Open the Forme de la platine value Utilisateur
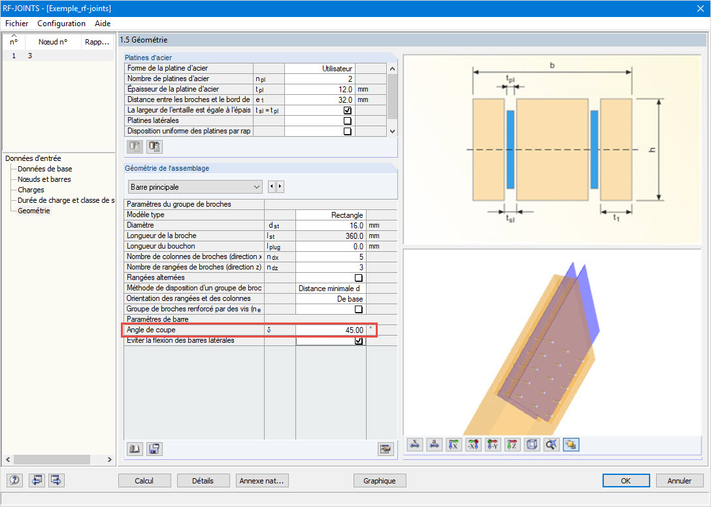 point(320,69)
